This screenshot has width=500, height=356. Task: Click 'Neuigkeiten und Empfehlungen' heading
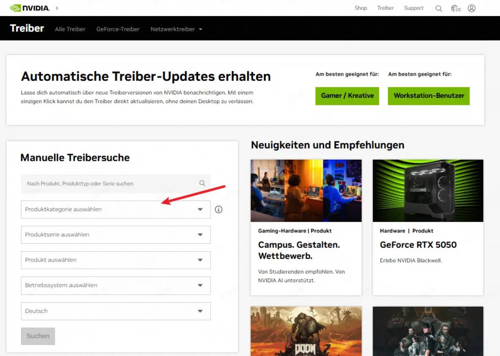[328, 145]
